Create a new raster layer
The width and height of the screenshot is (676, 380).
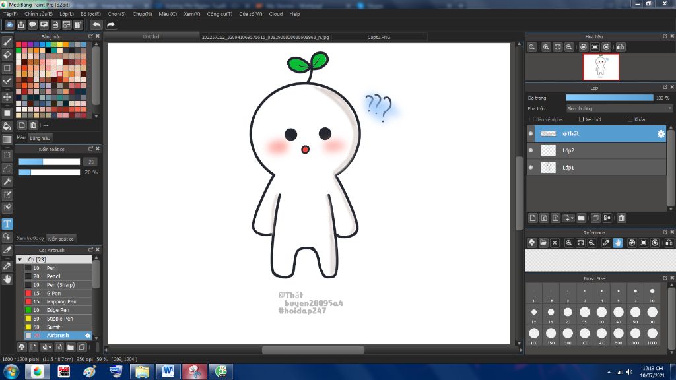coord(533,218)
